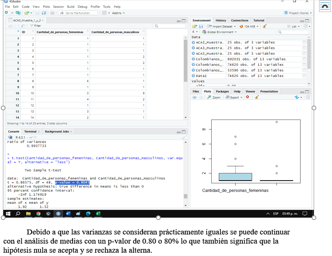
Task: Refresh the current plot using the refresh icon
Action: coord(308,97)
